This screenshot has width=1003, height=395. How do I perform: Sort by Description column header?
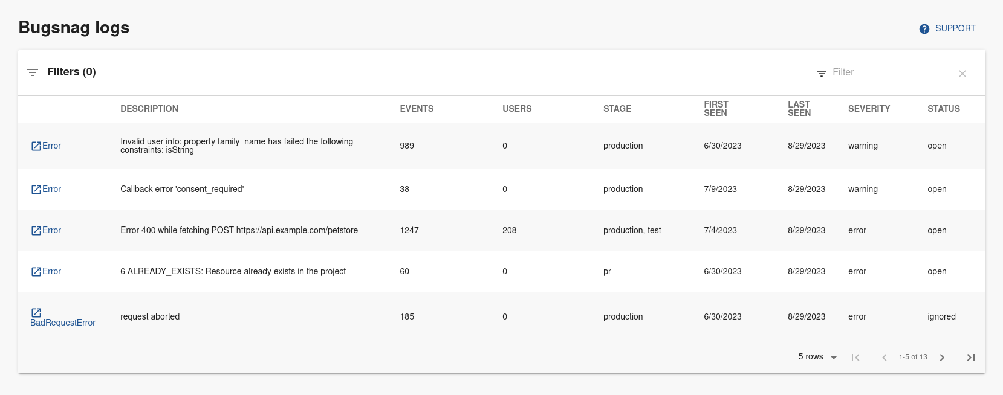pos(149,109)
